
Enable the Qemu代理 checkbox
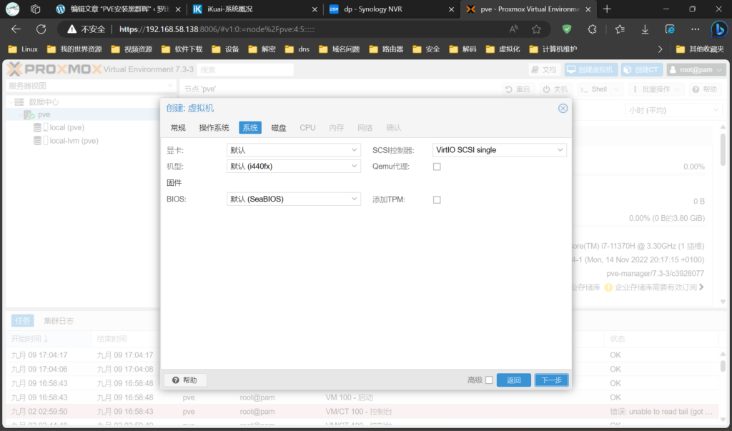[x=437, y=167]
